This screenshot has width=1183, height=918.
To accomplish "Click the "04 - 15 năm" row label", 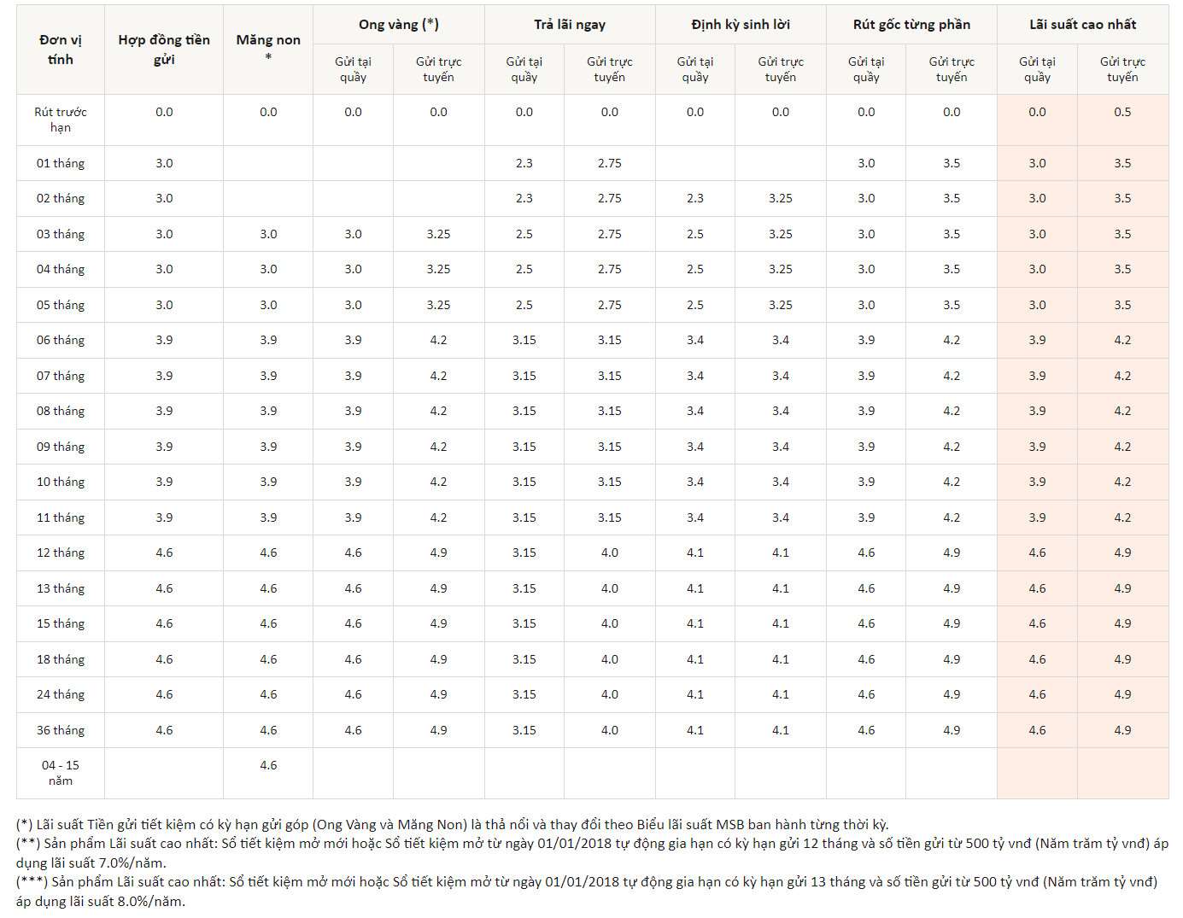I will pyautogui.click(x=61, y=773).
